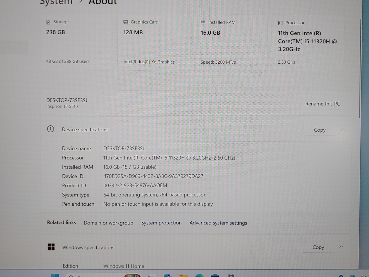Go back to System in the breadcrumb
The width and height of the screenshot is (369, 277).
[56, 2]
